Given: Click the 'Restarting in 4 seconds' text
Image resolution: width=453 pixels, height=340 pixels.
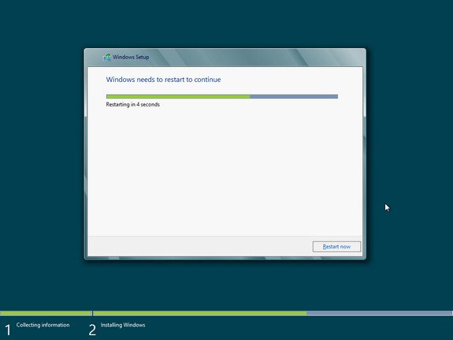Looking at the screenshot, I should pos(132,104).
